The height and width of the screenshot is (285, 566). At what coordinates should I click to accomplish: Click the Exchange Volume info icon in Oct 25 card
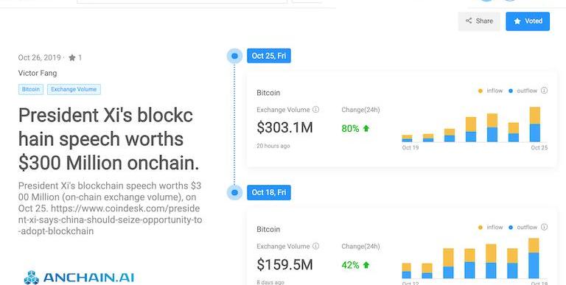[316, 110]
